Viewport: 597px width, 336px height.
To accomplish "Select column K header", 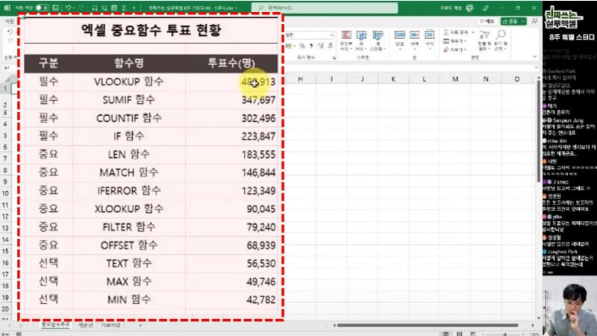I will pyautogui.click(x=393, y=79).
